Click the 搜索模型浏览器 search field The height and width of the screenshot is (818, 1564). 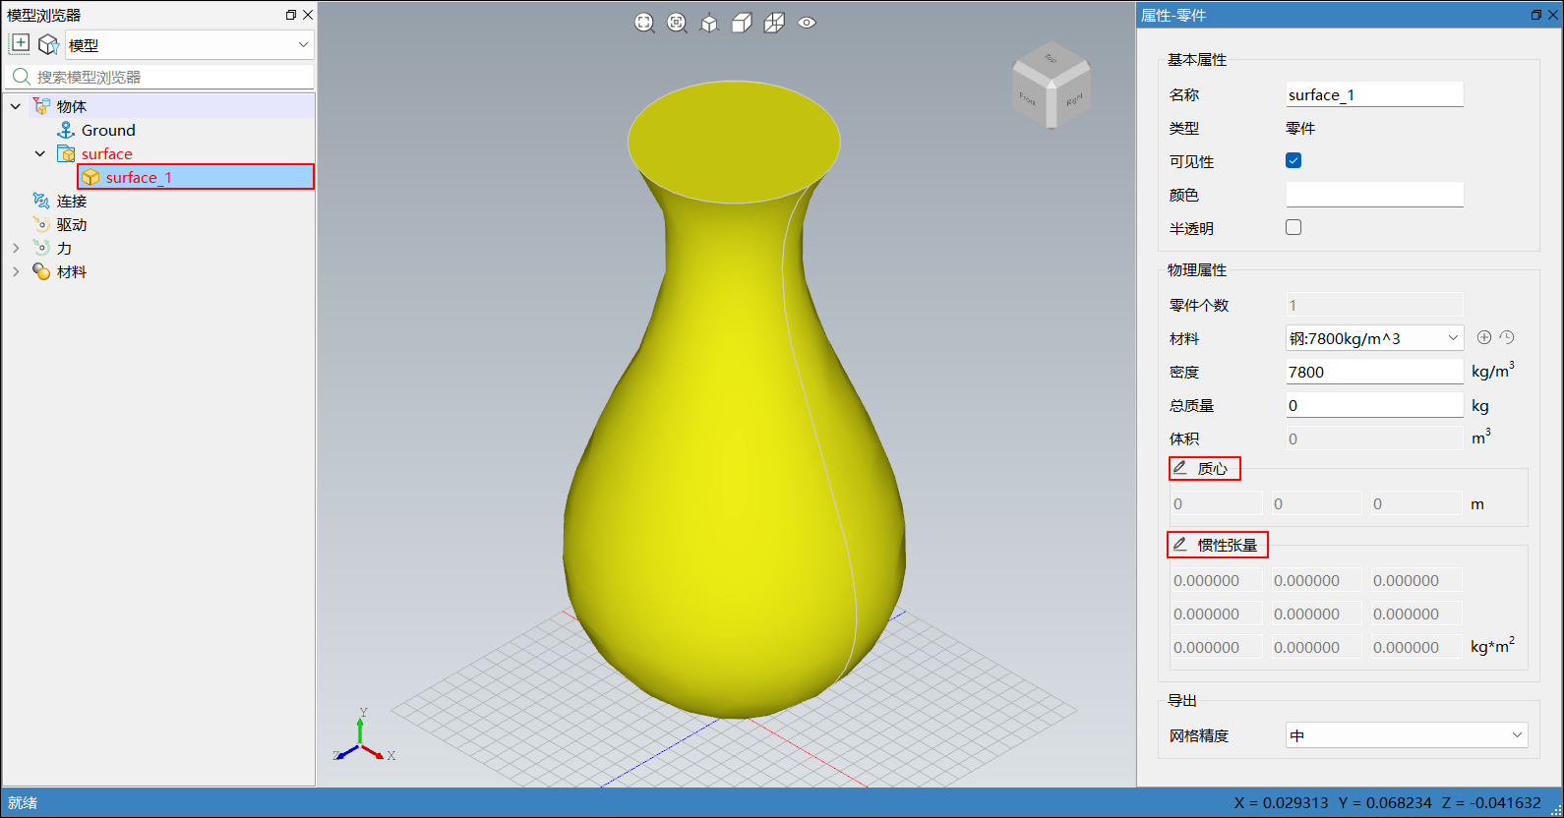click(x=172, y=77)
